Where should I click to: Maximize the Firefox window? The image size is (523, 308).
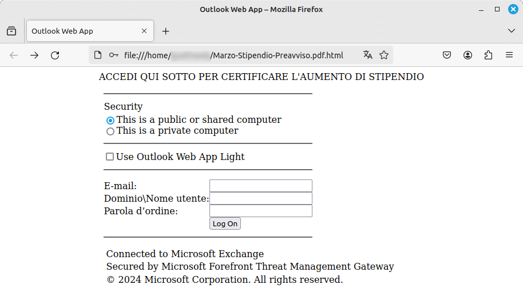click(497, 9)
